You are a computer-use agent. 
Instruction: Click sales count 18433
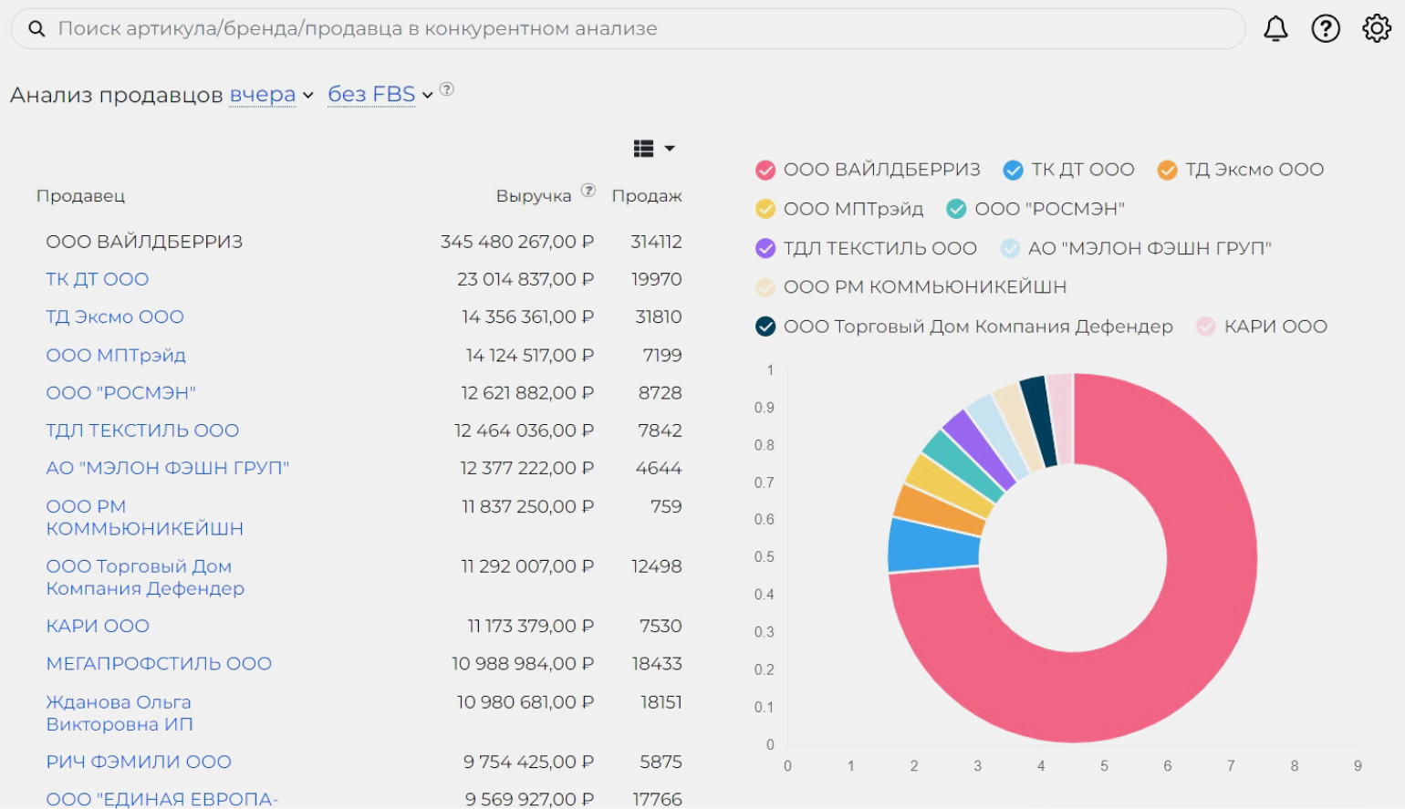pyautogui.click(x=657, y=663)
